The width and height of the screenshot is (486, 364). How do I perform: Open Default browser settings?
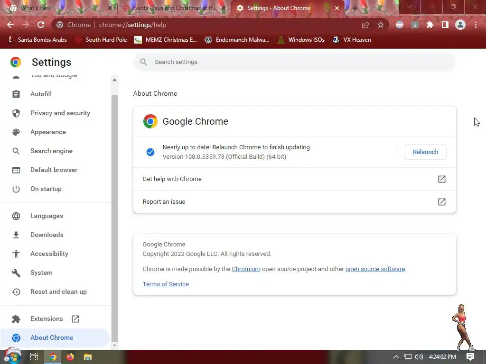coord(54,170)
